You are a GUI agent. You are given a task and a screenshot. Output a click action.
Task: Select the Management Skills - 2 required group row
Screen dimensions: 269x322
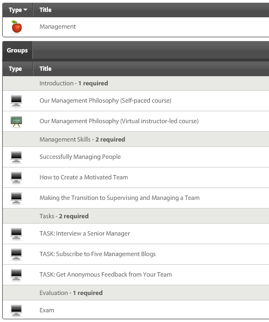click(x=136, y=139)
